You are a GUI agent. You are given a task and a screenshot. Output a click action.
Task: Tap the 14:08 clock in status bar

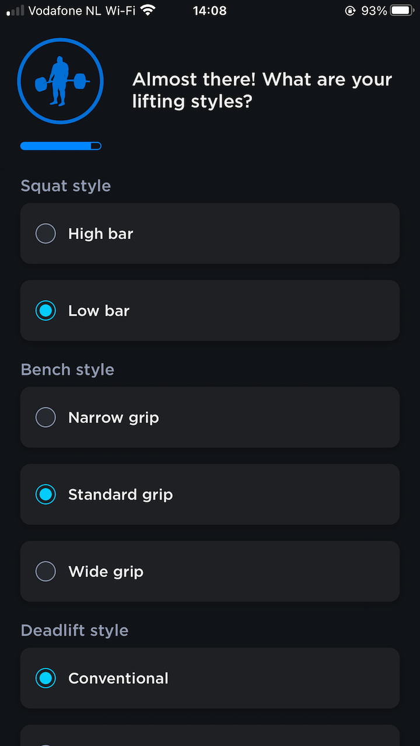(210, 10)
